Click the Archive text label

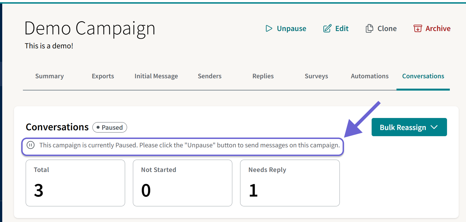tap(438, 29)
